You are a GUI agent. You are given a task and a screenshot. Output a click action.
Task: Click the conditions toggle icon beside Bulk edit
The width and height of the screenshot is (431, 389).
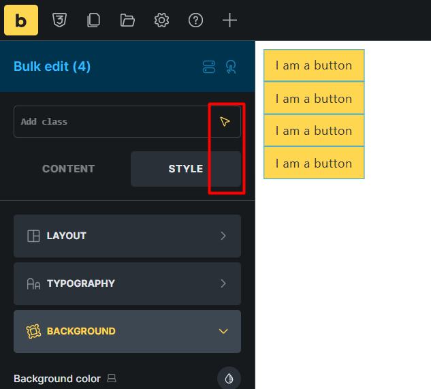click(x=209, y=67)
